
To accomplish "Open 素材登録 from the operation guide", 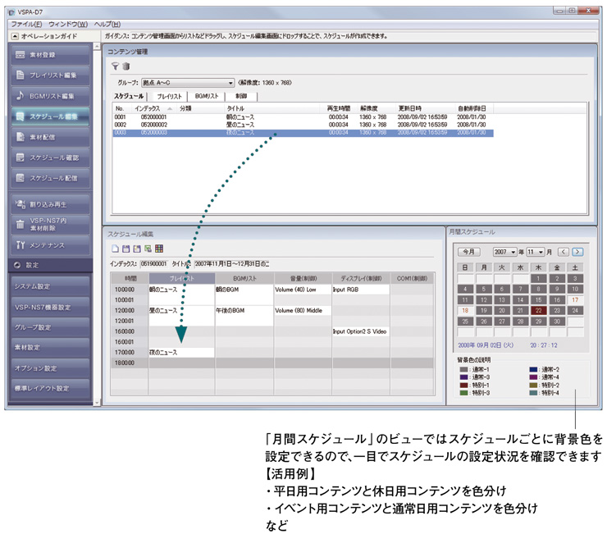I will 52,55.
